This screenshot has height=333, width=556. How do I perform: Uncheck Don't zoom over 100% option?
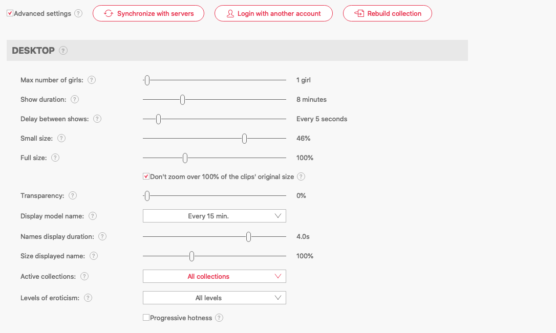tap(146, 177)
